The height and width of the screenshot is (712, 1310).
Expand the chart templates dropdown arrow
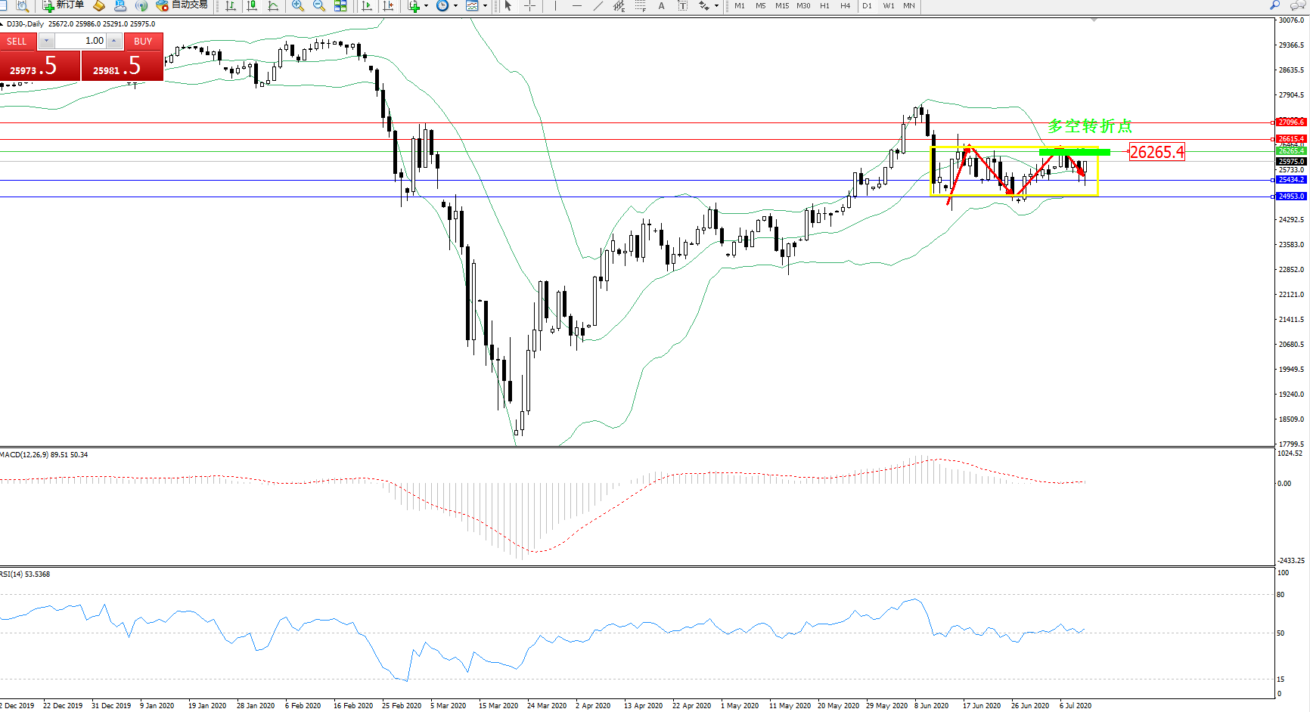pos(484,5)
